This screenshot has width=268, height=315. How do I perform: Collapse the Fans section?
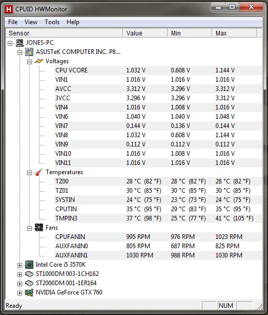[29, 228]
